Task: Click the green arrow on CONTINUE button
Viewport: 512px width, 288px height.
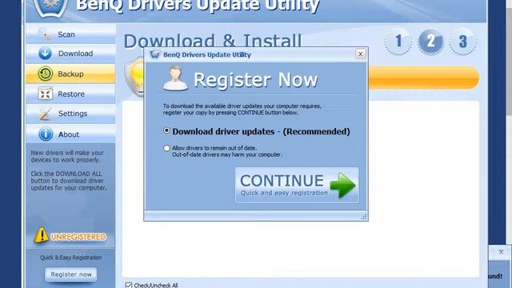Action: (x=342, y=185)
